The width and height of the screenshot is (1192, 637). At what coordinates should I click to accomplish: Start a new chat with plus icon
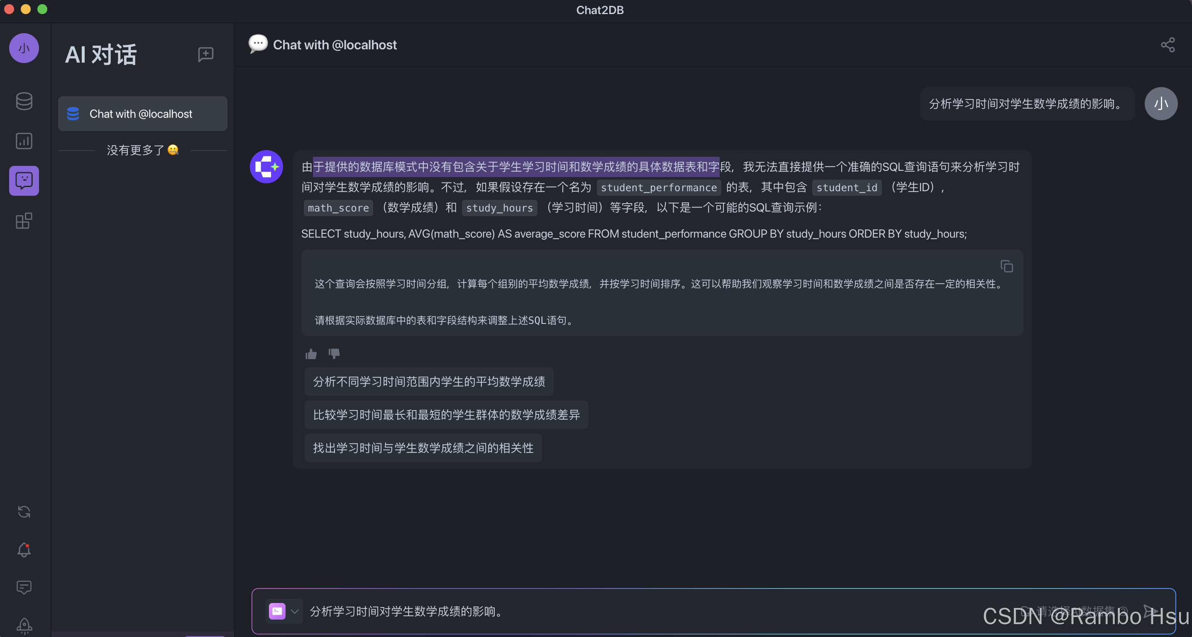[205, 55]
